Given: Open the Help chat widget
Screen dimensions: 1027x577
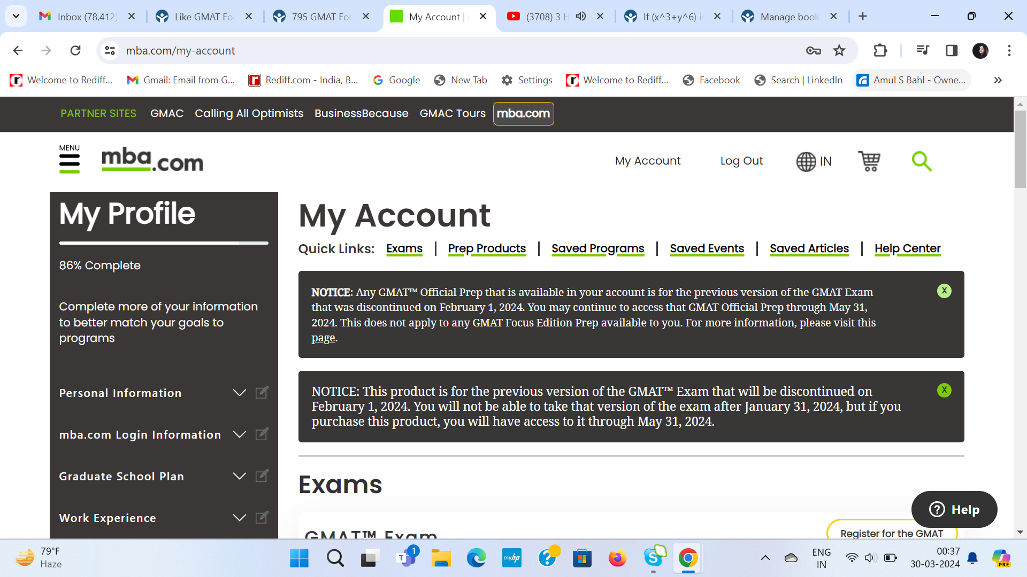Looking at the screenshot, I should (954, 510).
